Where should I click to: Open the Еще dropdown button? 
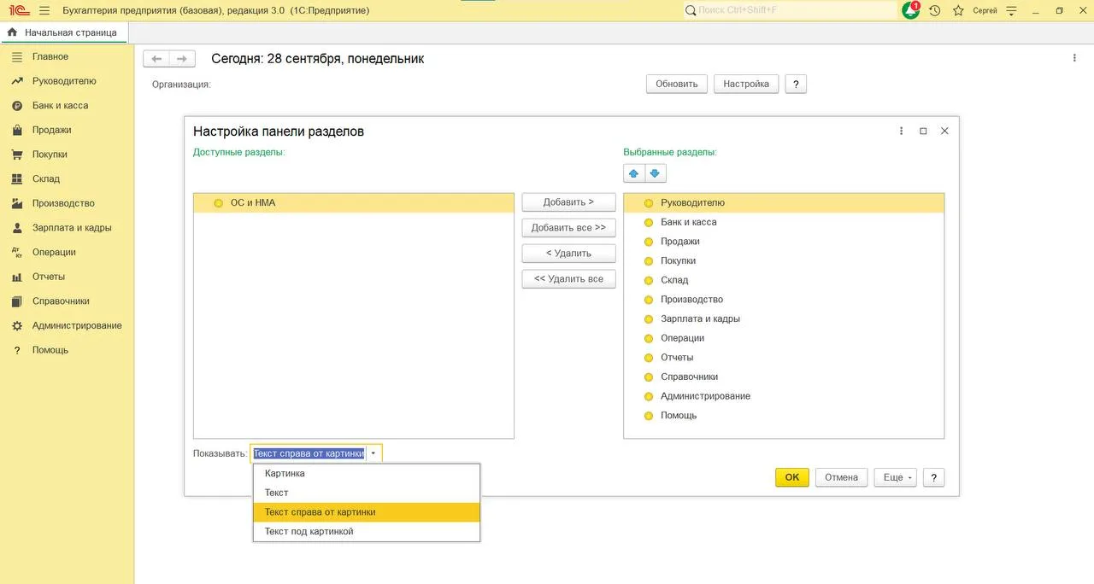pos(896,477)
